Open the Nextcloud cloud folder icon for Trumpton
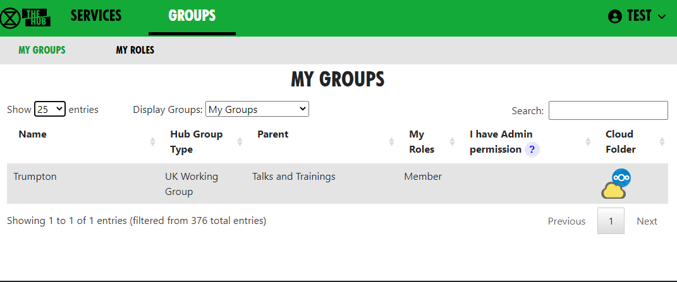 [616, 184]
